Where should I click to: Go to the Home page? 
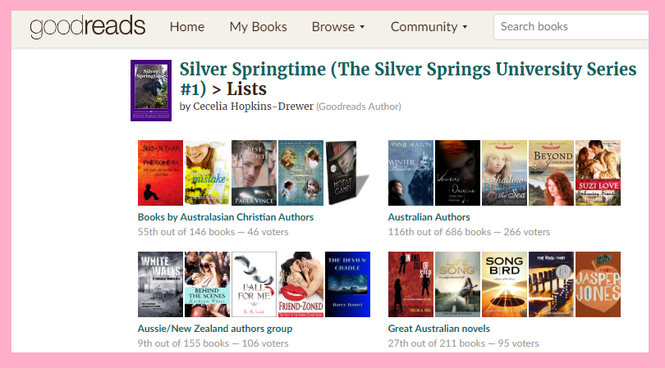click(186, 27)
